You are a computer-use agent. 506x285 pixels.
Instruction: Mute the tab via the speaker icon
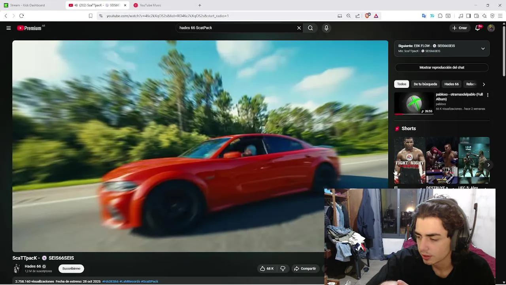click(76, 5)
